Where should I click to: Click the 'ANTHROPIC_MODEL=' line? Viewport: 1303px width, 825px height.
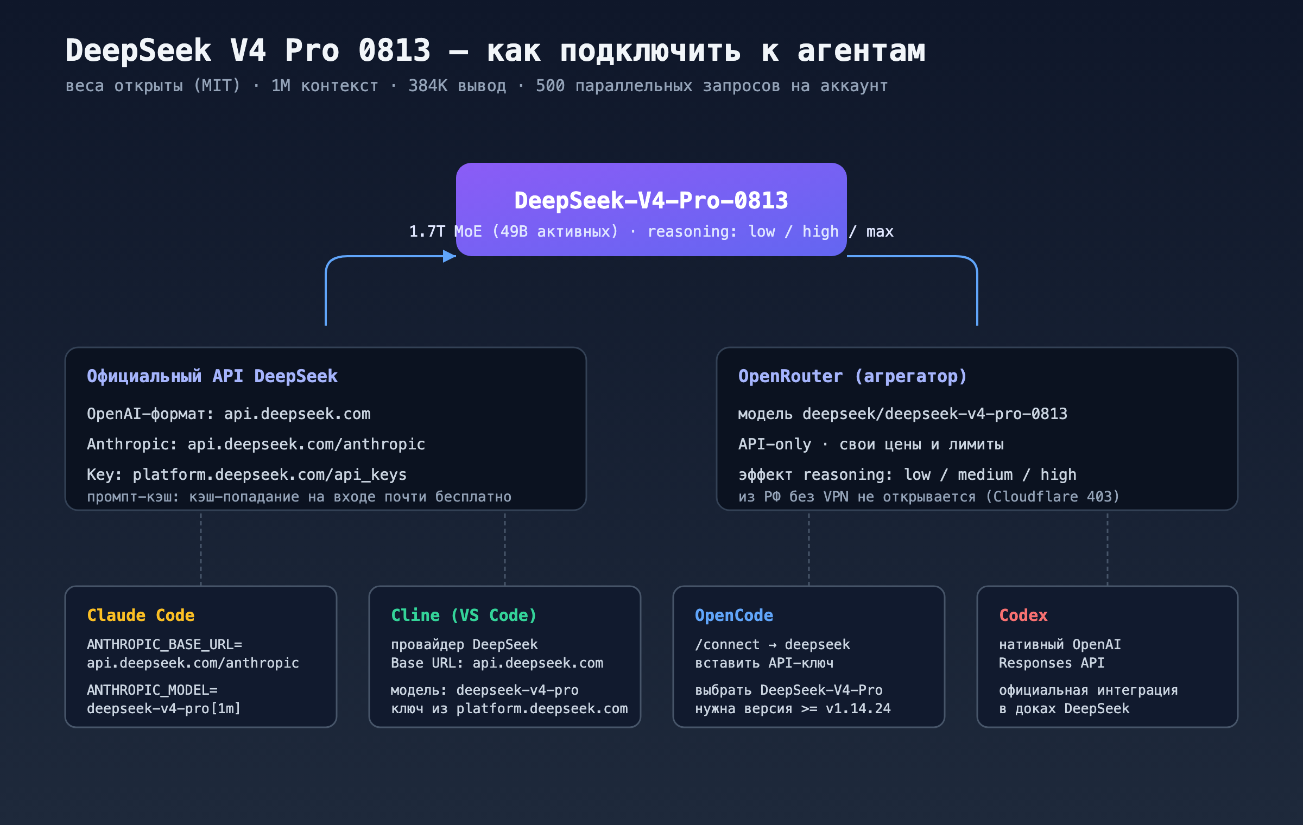[152, 690]
